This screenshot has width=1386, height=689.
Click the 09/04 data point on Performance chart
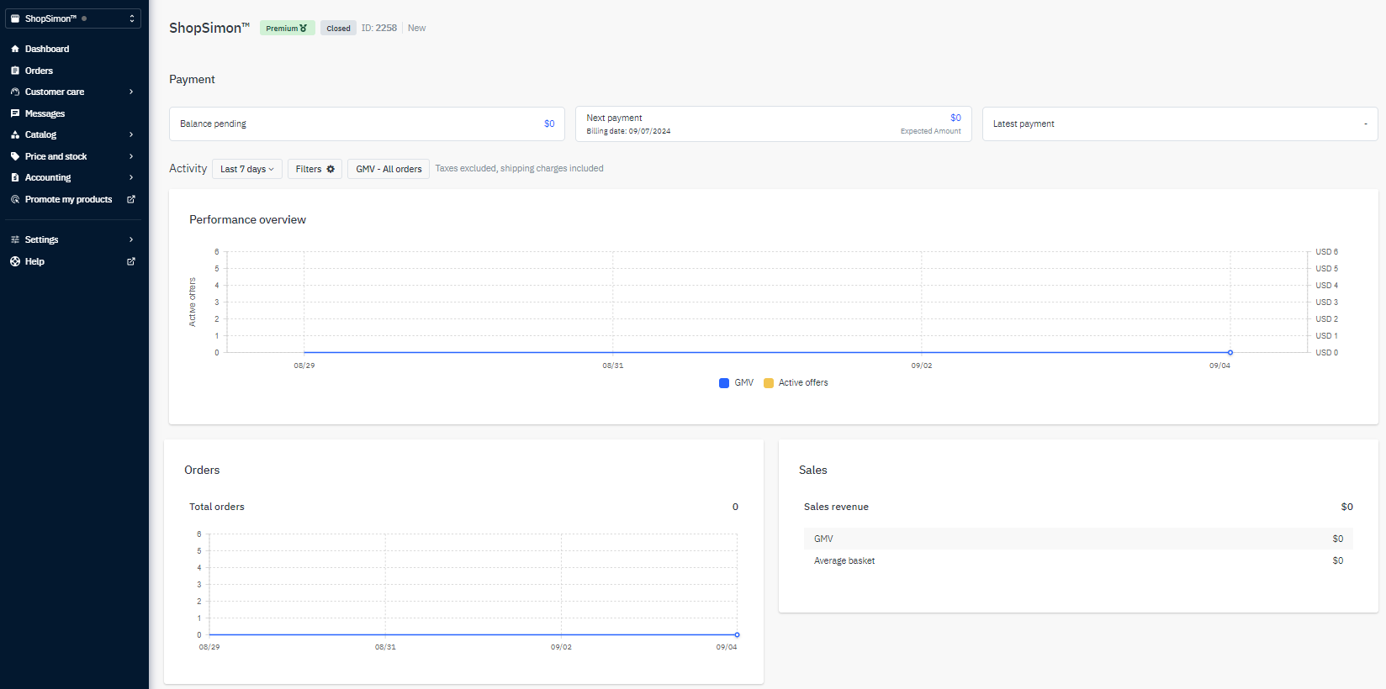1230,353
